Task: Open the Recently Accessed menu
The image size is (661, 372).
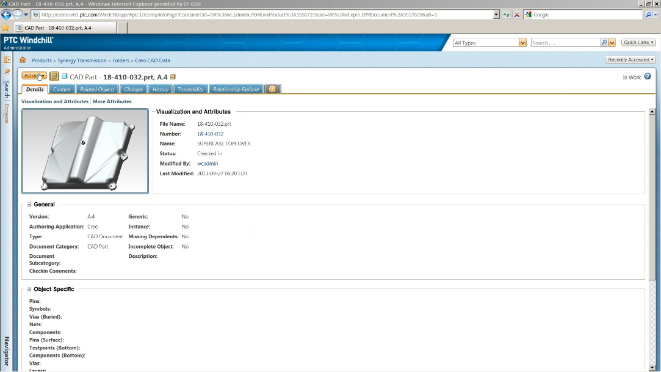Action: (x=630, y=59)
